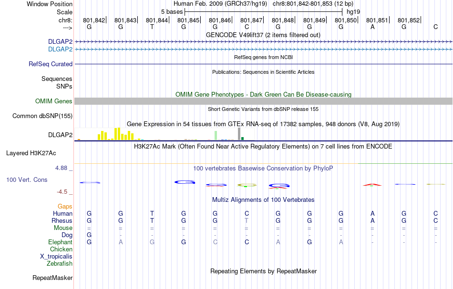Click the faded T in Rhesus row
453x289 pixels.
pos(247,221)
